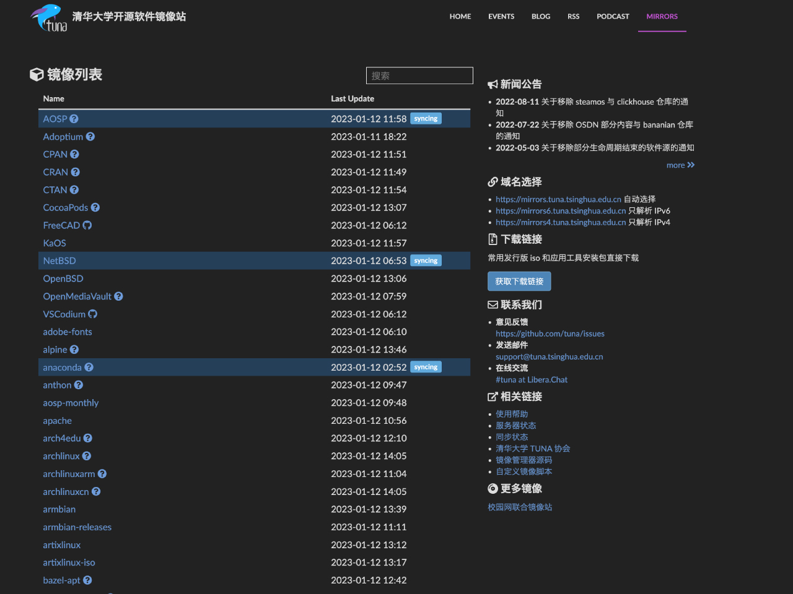The height and width of the screenshot is (594, 793).
Task: Open help icon next to archlinux
Action: pyautogui.click(x=87, y=456)
